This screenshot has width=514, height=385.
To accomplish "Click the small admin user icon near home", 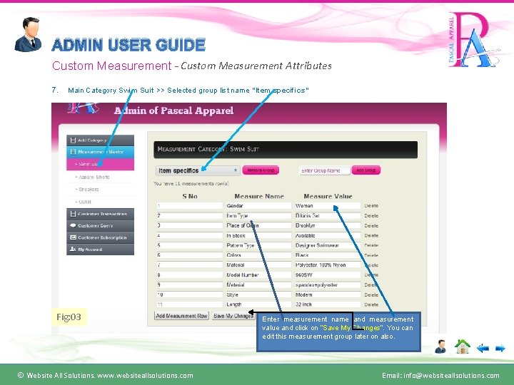I will [441, 346].
